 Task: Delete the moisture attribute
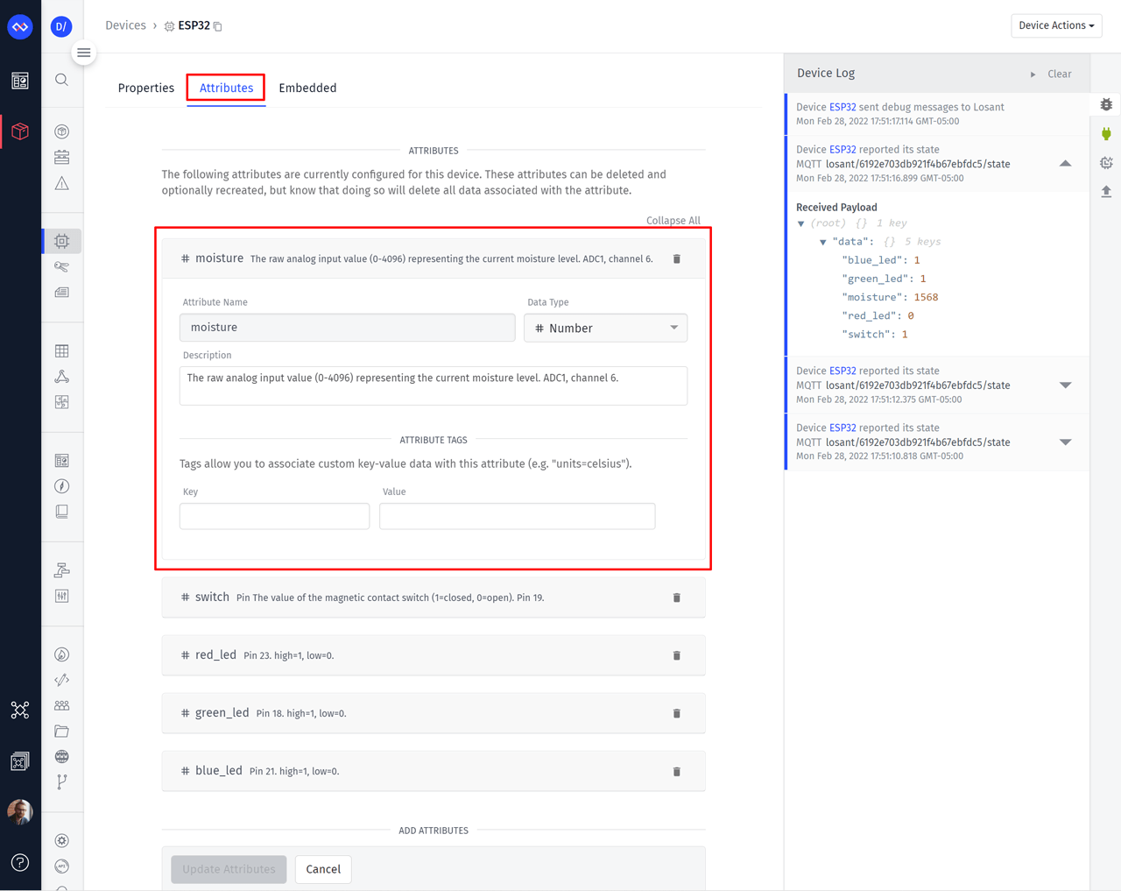677,259
